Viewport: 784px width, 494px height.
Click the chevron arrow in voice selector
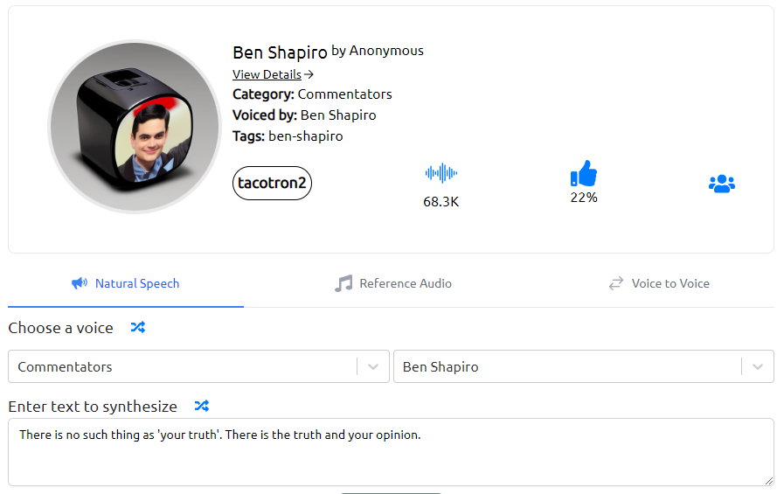[x=758, y=366]
